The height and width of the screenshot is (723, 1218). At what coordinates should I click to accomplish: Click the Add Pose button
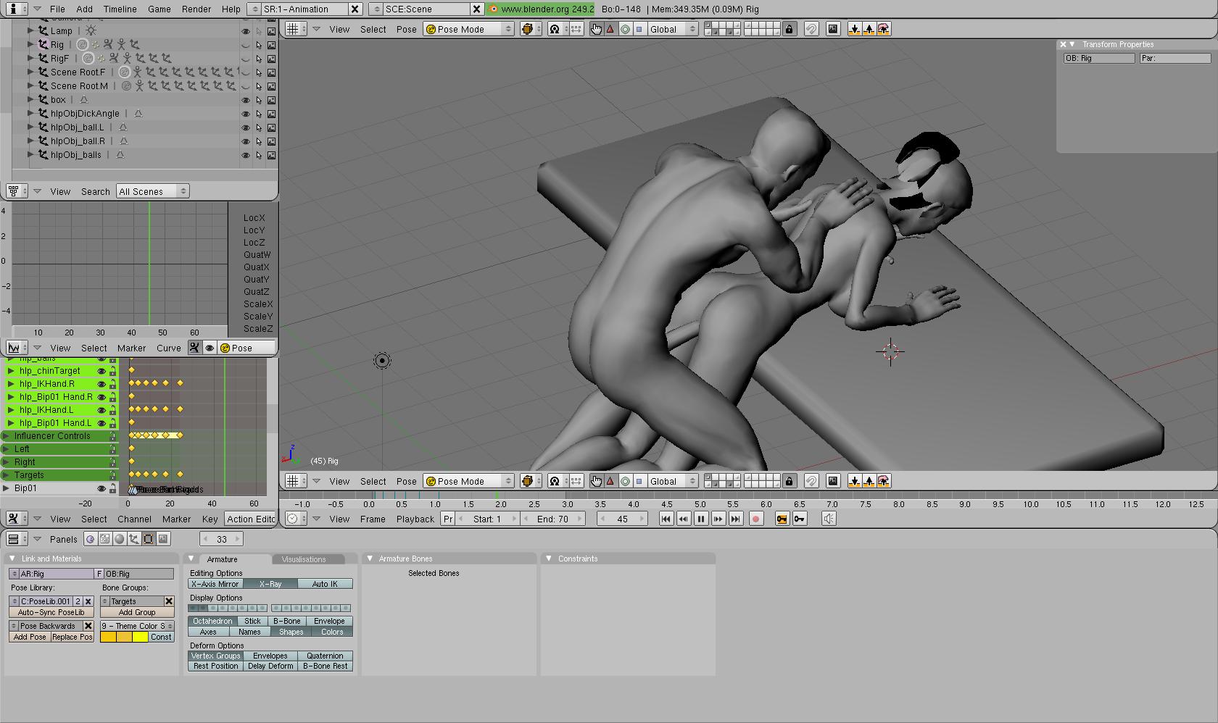30,638
